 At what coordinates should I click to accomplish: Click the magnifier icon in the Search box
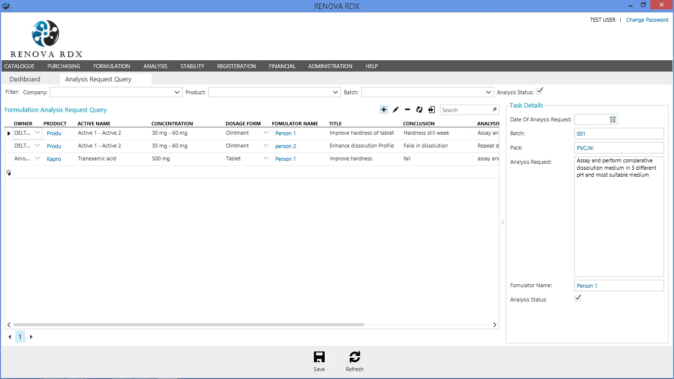pos(494,110)
